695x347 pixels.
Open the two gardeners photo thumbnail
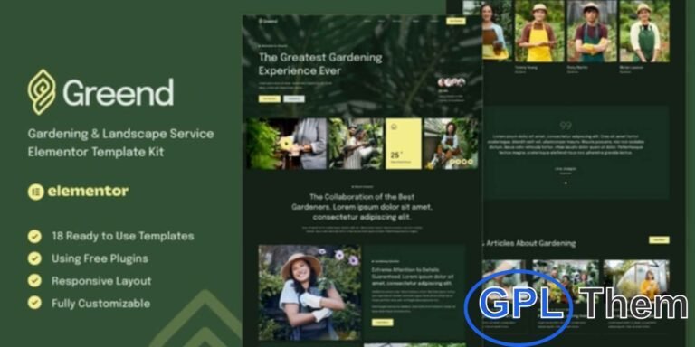(356, 144)
